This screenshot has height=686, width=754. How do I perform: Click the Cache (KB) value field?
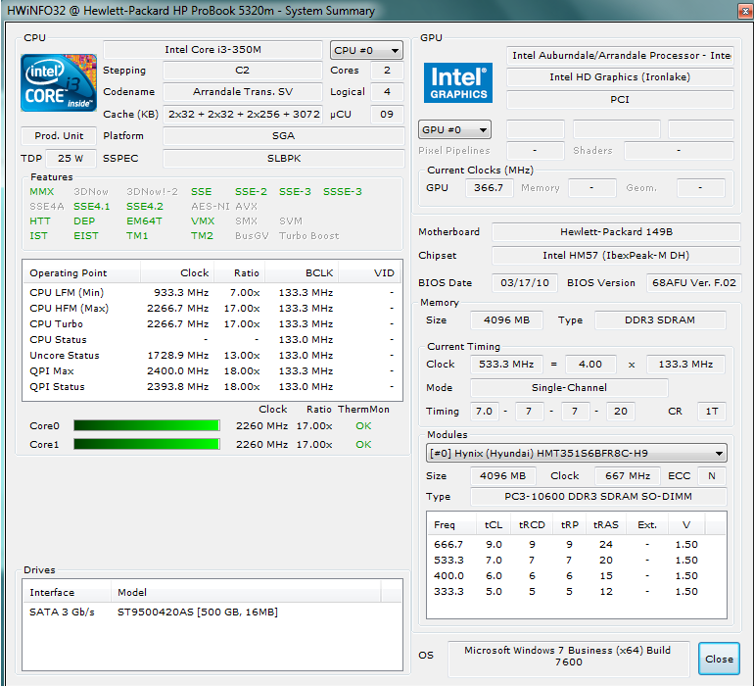coord(243,114)
